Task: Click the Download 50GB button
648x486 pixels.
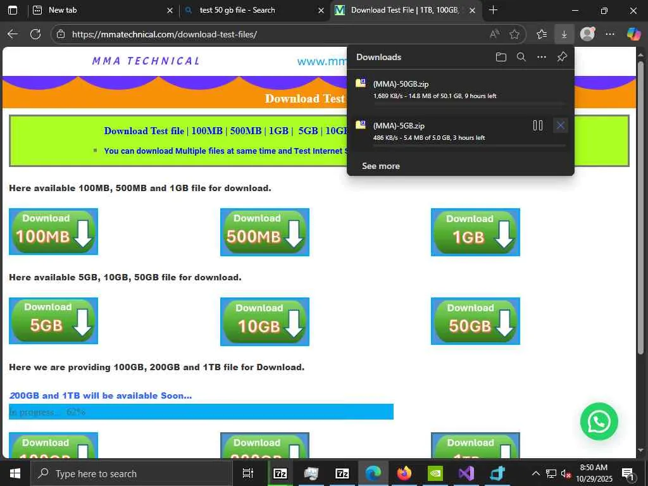Action: click(x=475, y=321)
